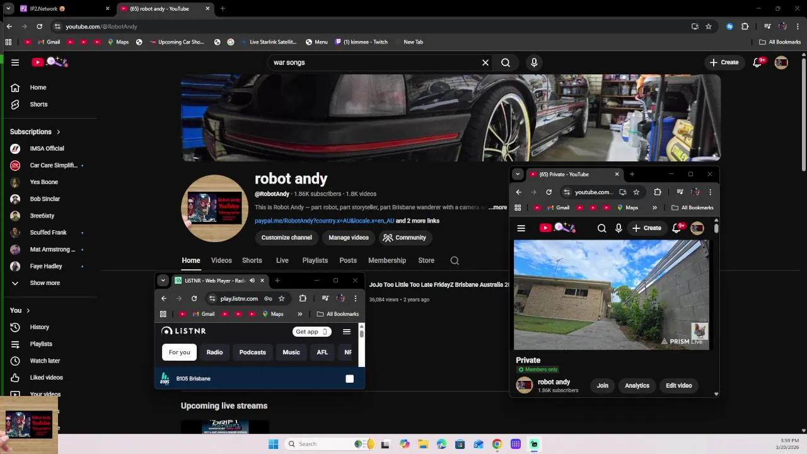807x454 pixels.
Task: Click the Get app button in LiSTNR
Action: click(312, 332)
